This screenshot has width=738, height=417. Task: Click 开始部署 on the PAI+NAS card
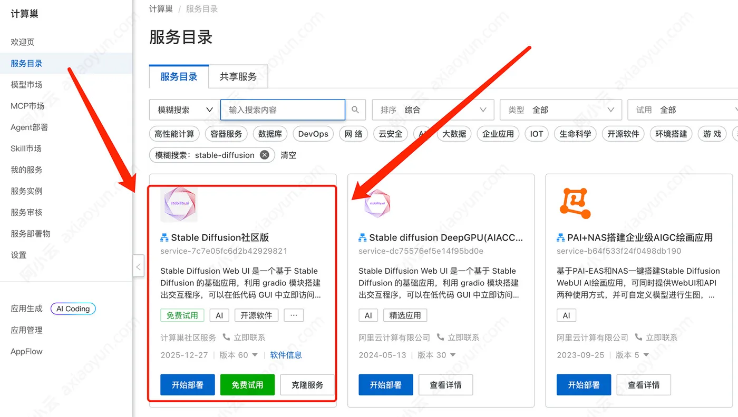coord(584,385)
